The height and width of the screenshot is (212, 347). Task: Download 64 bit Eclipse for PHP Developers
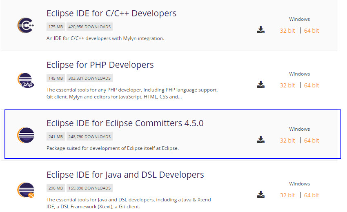pyautogui.click(x=311, y=85)
